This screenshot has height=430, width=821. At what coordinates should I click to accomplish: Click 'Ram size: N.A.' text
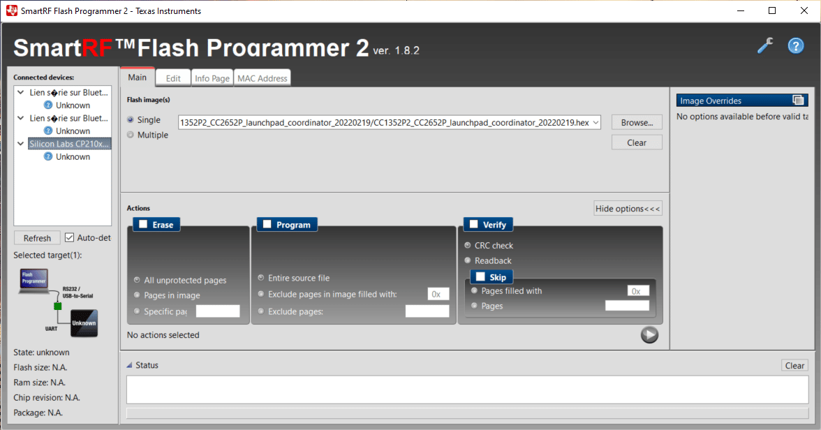point(39,383)
